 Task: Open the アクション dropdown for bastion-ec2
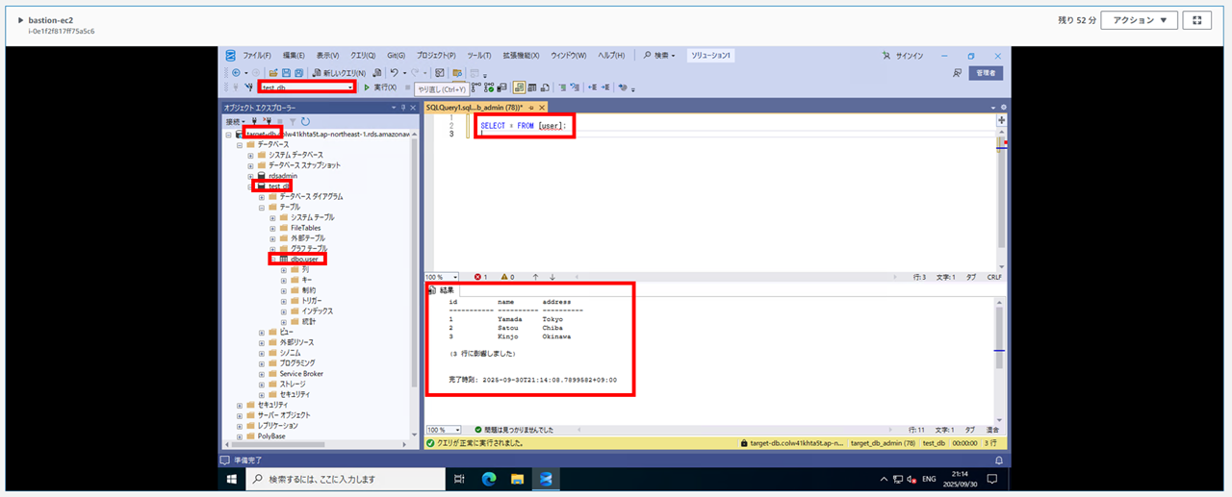(1139, 20)
